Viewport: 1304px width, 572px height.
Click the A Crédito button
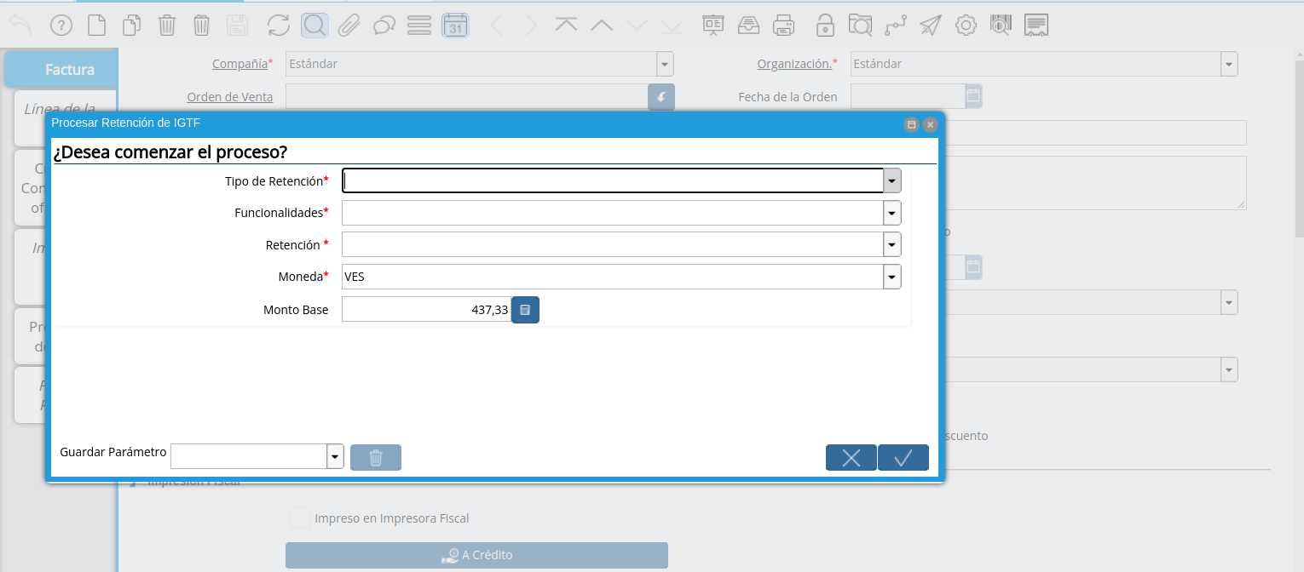[476, 555]
